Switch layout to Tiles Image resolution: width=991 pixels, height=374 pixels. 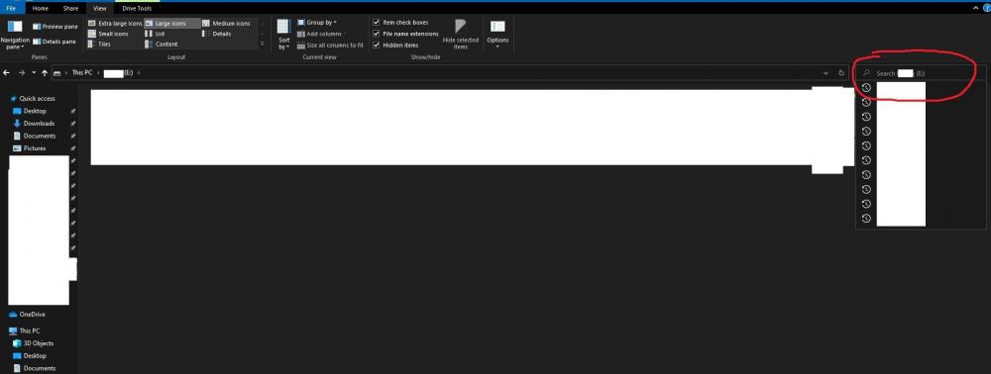[x=99, y=45]
